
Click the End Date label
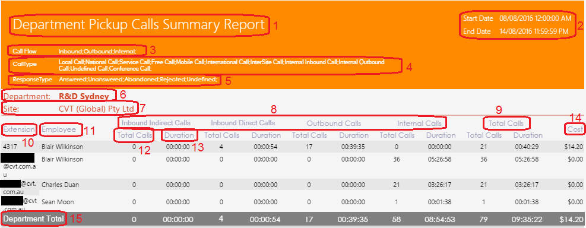pyautogui.click(x=477, y=31)
